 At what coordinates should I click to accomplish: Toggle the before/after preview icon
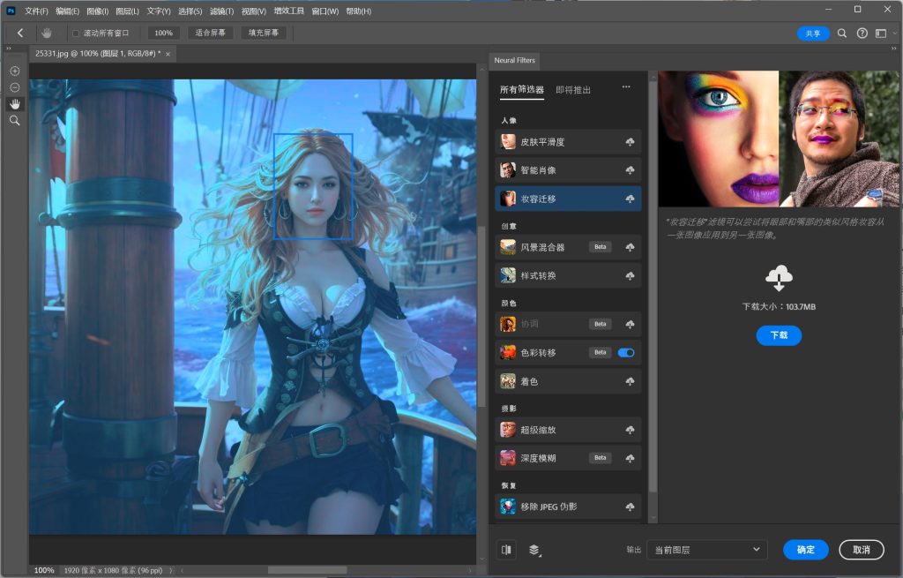click(507, 550)
